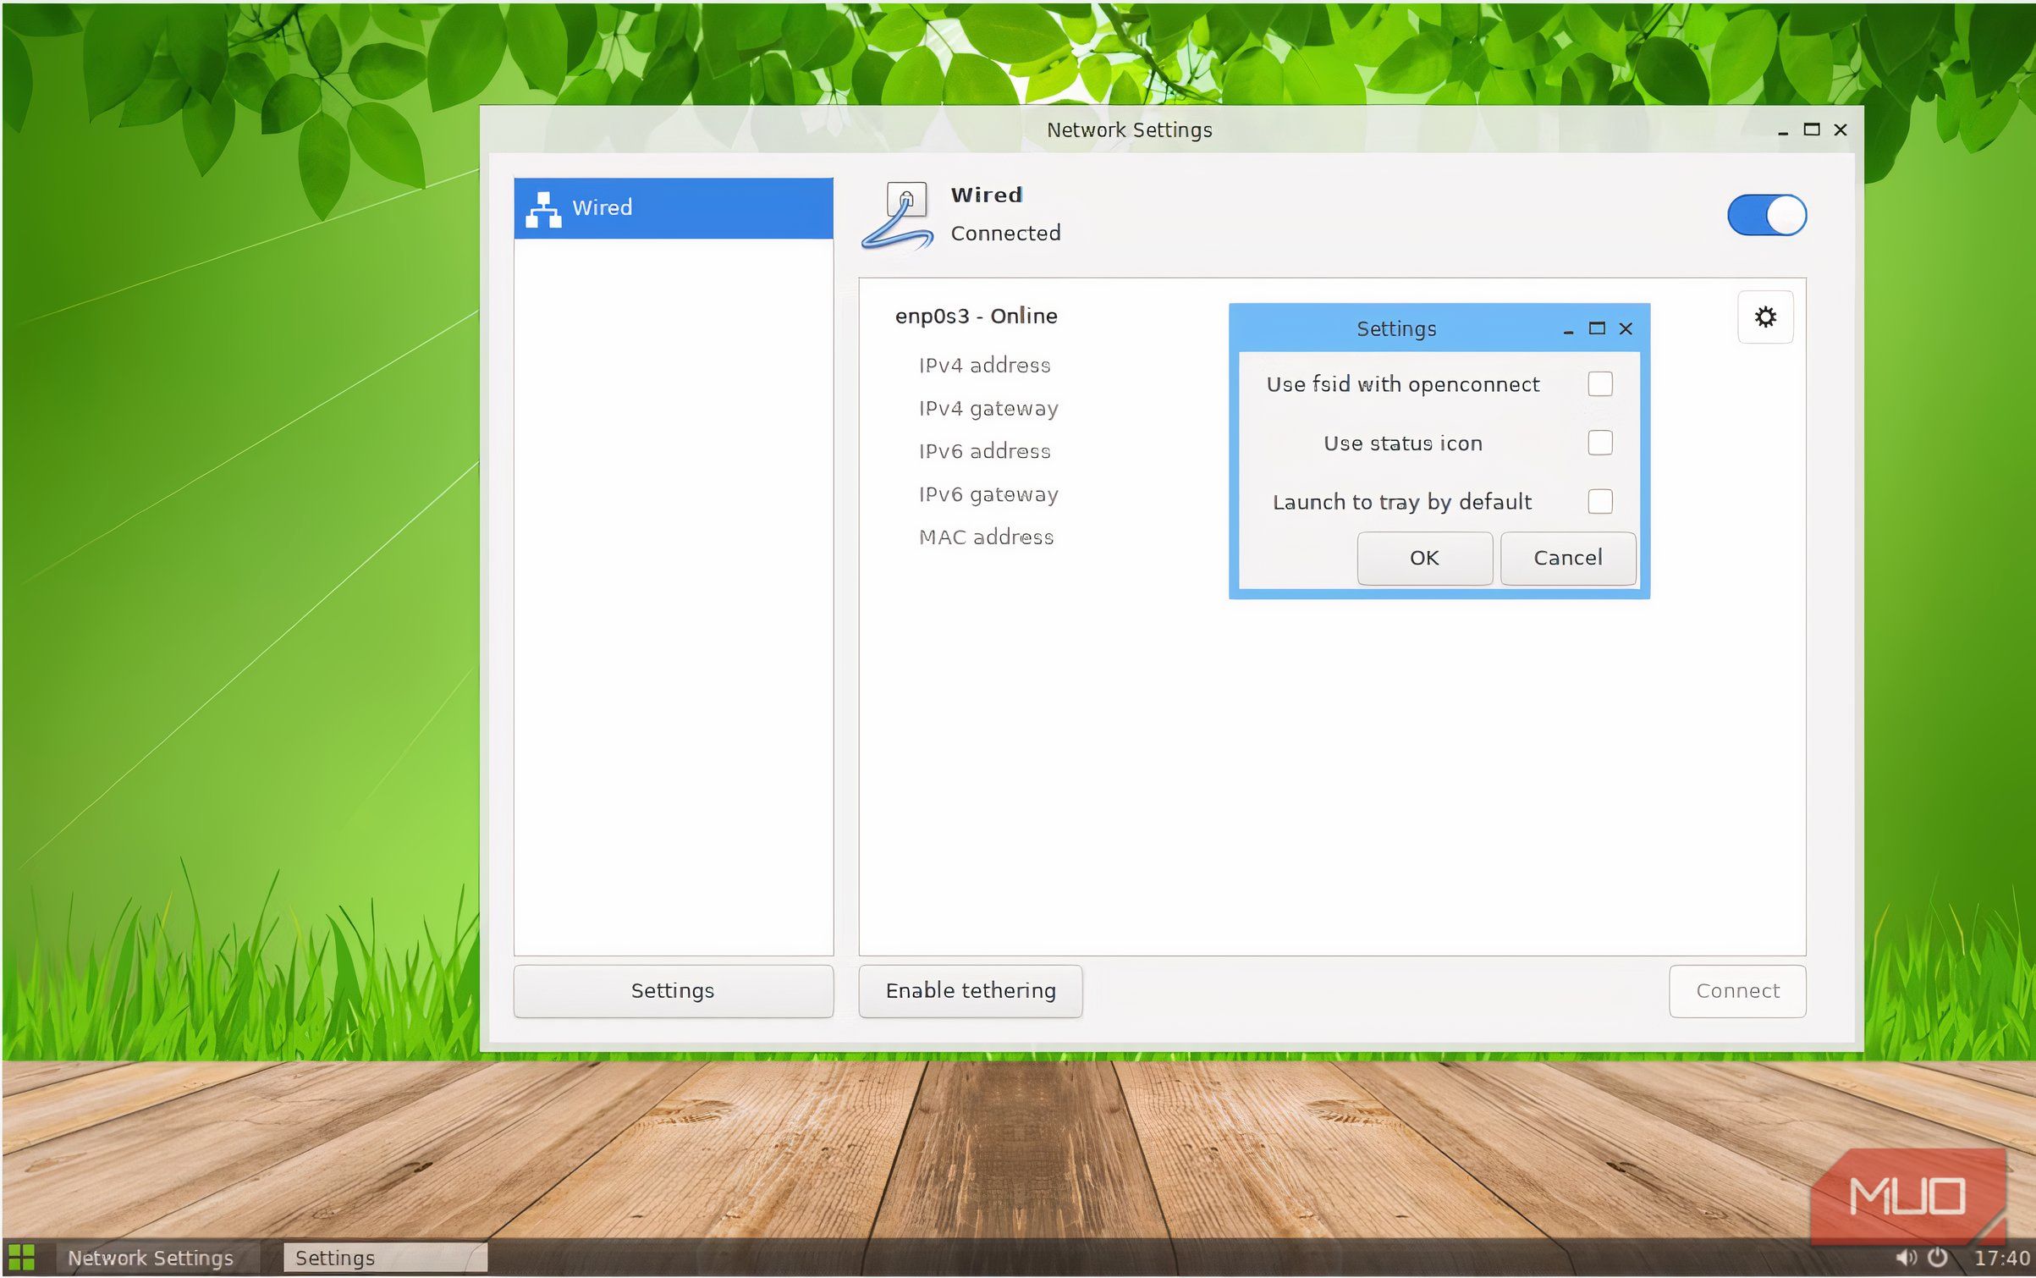Dismiss the Settings dialog with Cancel
The height and width of the screenshot is (1278, 2036).
1567,558
